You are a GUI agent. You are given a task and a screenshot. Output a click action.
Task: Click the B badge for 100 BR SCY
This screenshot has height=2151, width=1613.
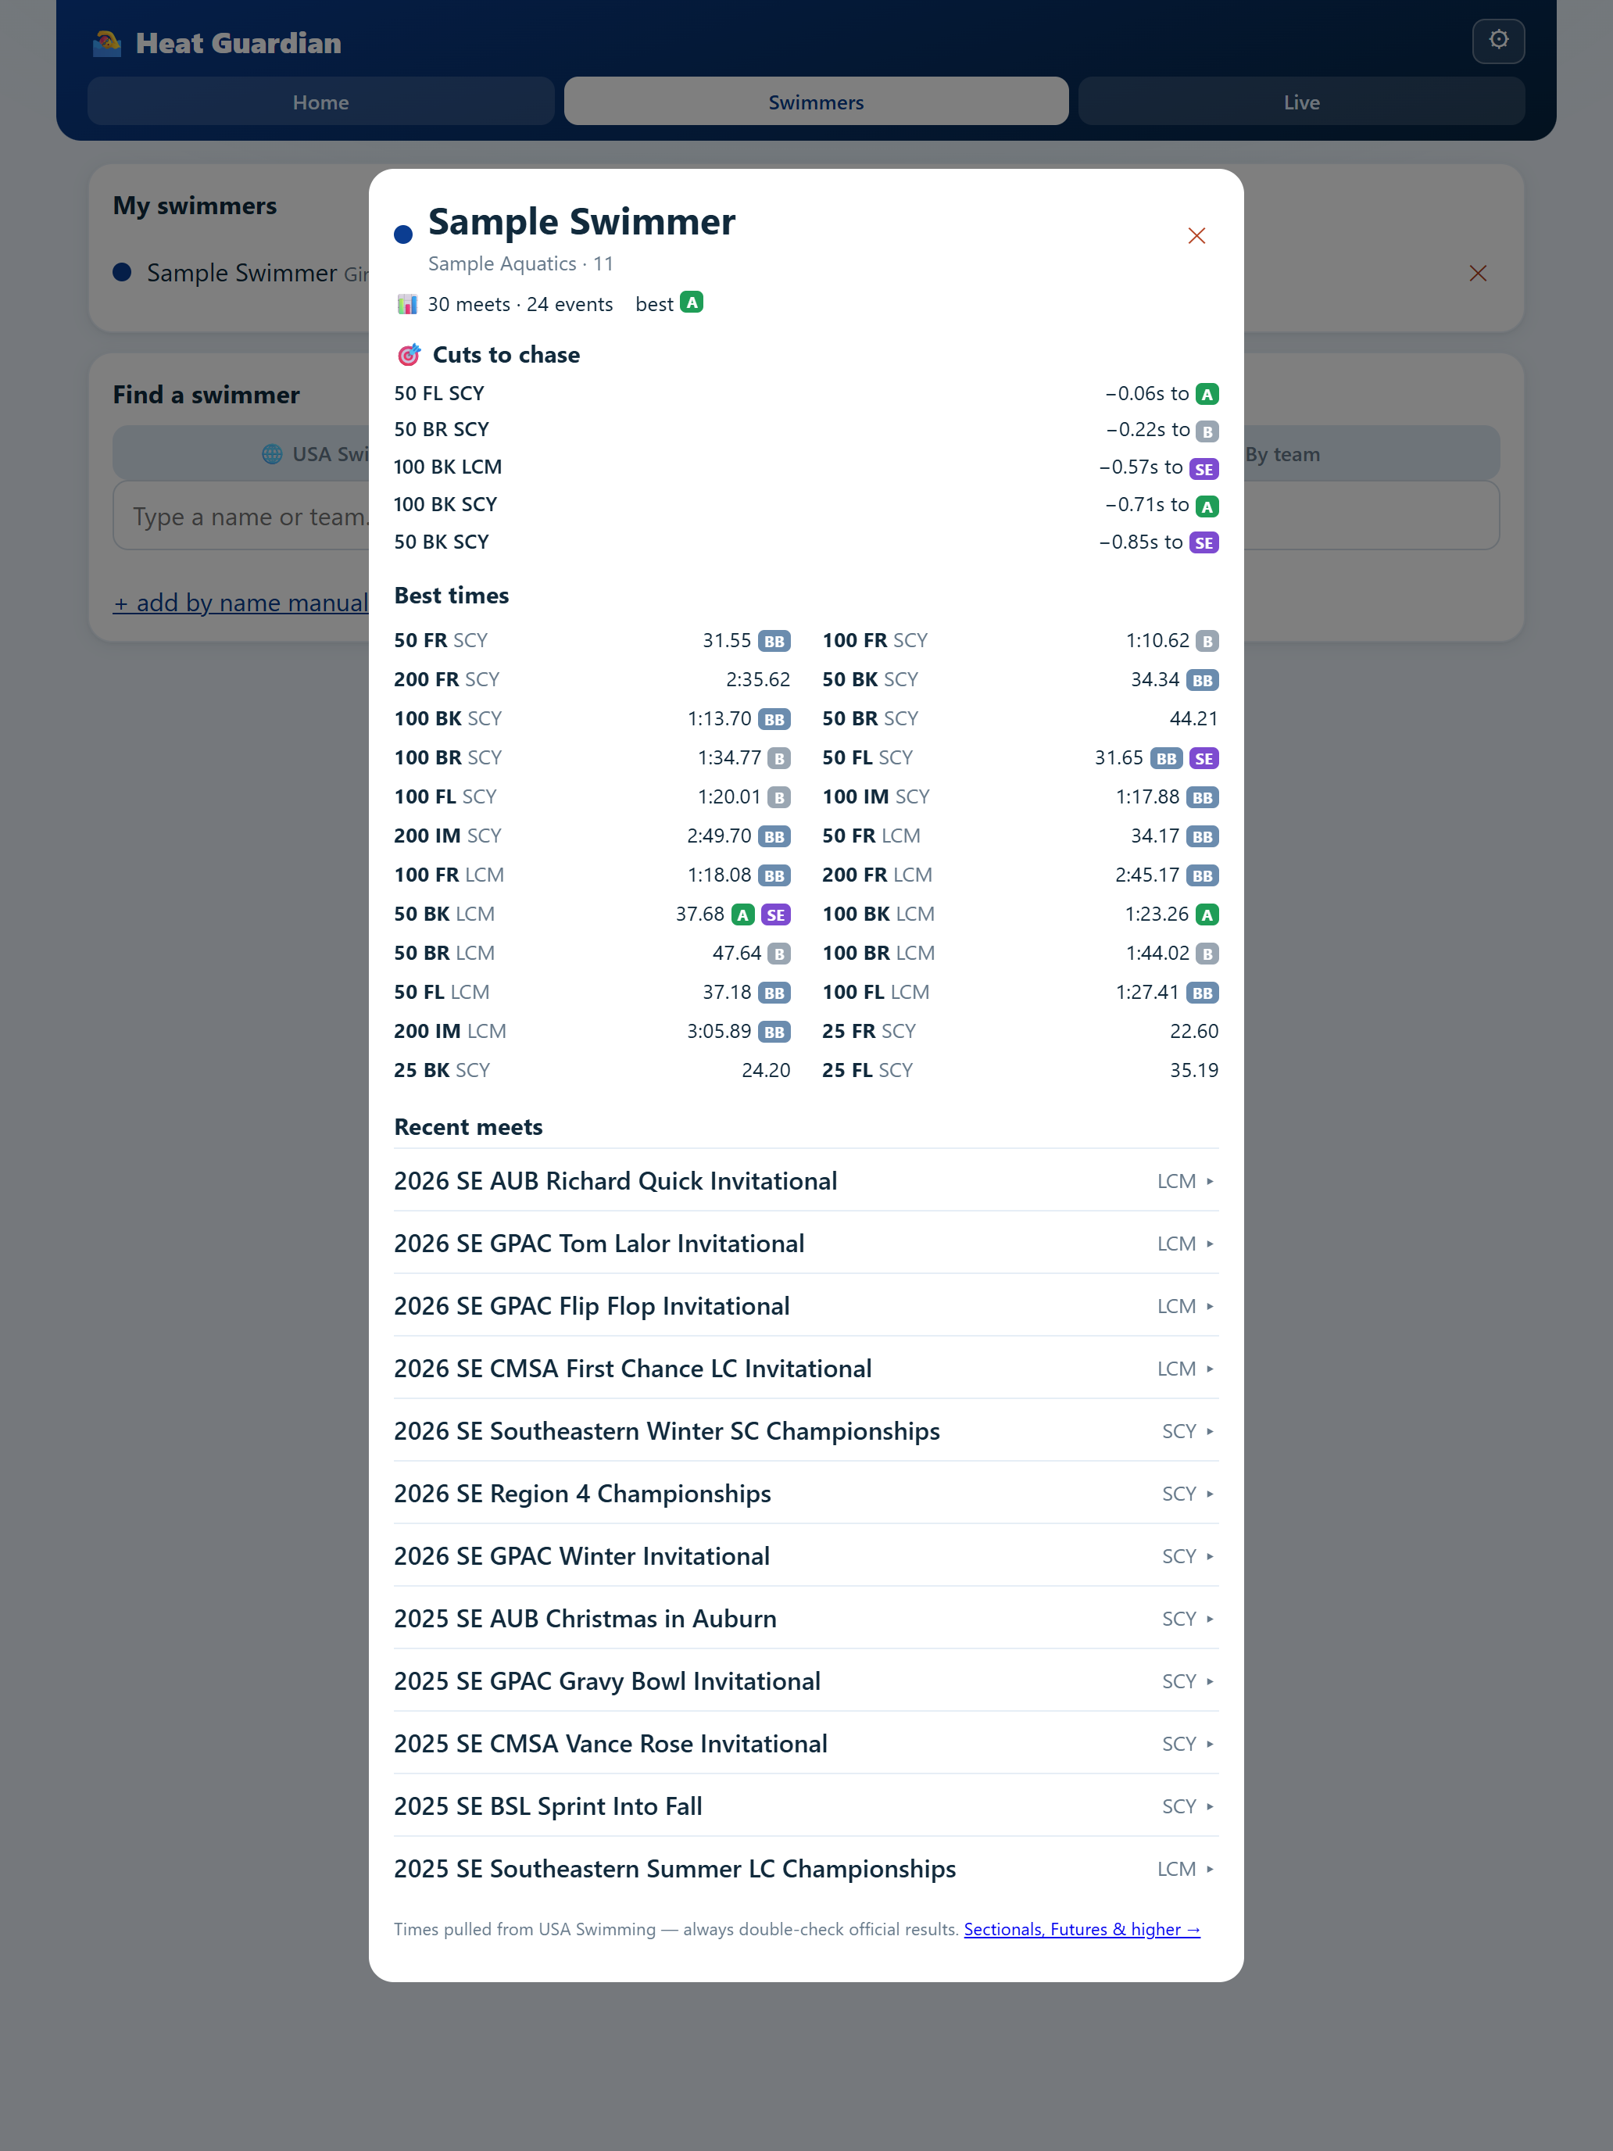pyautogui.click(x=779, y=757)
